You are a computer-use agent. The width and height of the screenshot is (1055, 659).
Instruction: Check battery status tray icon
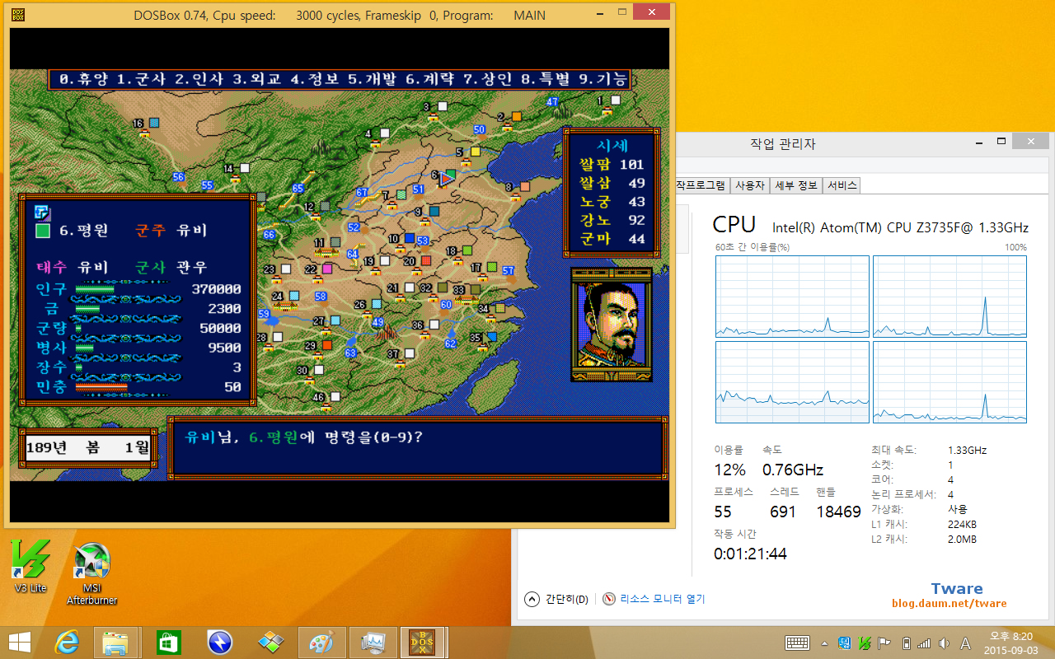tap(907, 643)
